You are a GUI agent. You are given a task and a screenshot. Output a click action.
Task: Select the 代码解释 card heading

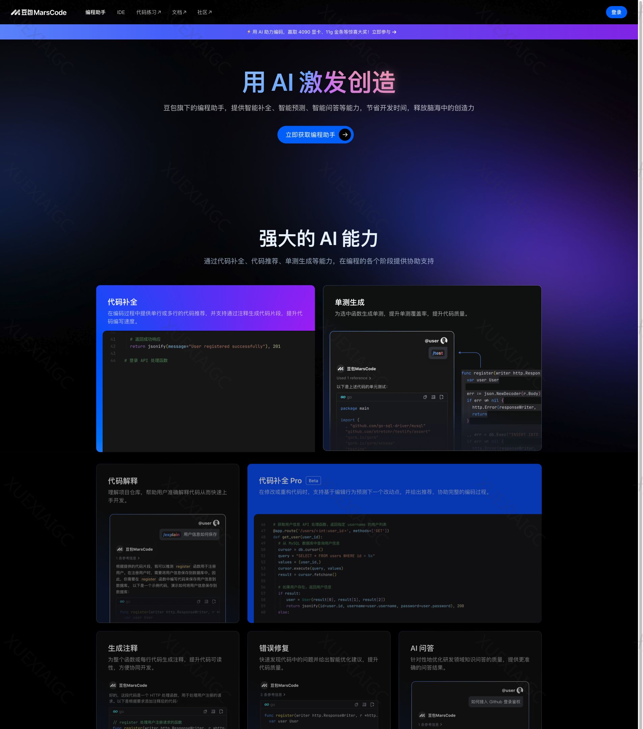(123, 481)
